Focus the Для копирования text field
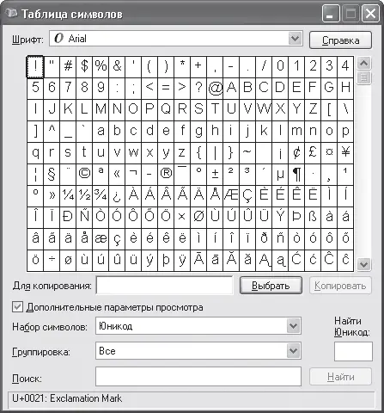This screenshot has width=384, height=413. click(x=165, y=286)
